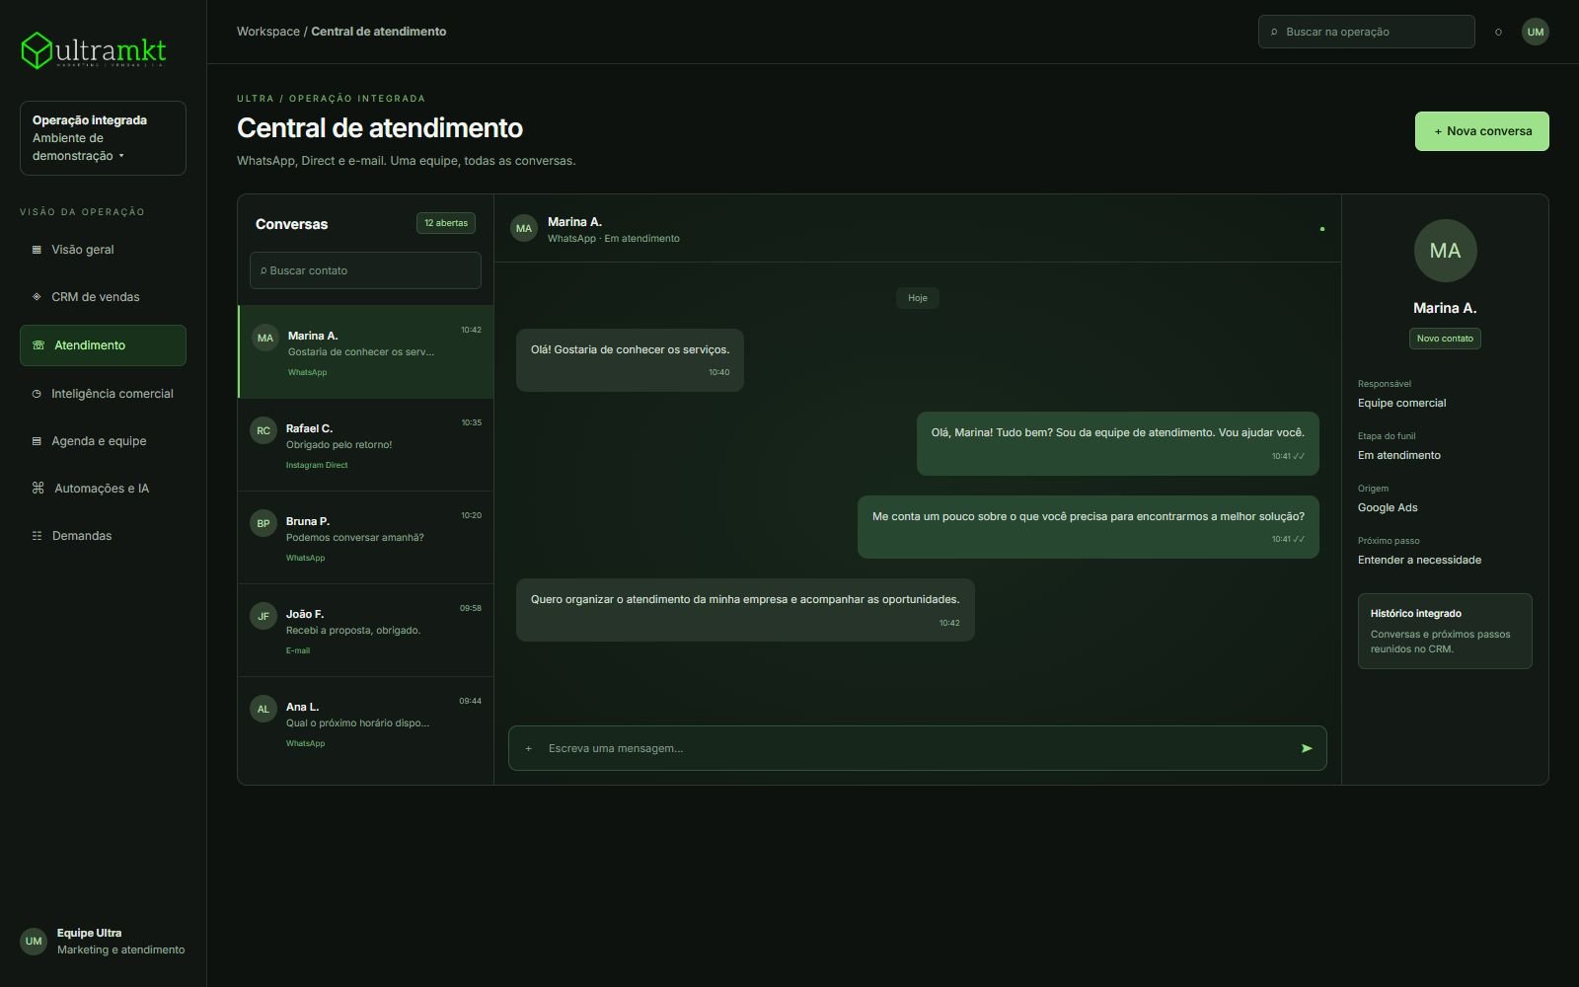Viewport: 1579px width, 987px height.
Task: Open the Equipe Ultra profile at sidebar bottom
Action: pyautogui.click(x=103, y=941)
